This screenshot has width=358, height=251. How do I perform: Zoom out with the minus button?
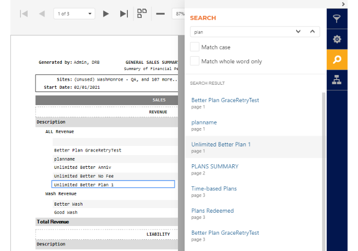[x=160, y=14]
